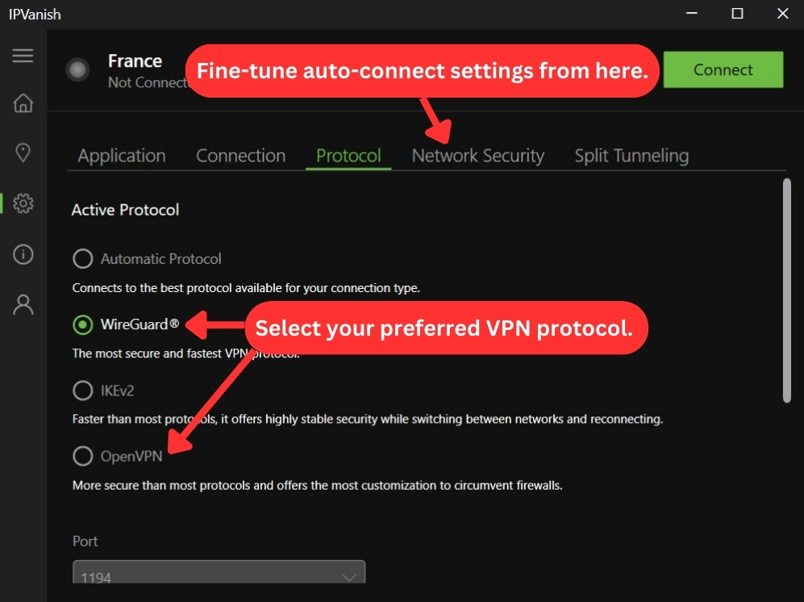Select the OpenVPN radio button
Screen dimensions: 804x602
tap(82, 456)
